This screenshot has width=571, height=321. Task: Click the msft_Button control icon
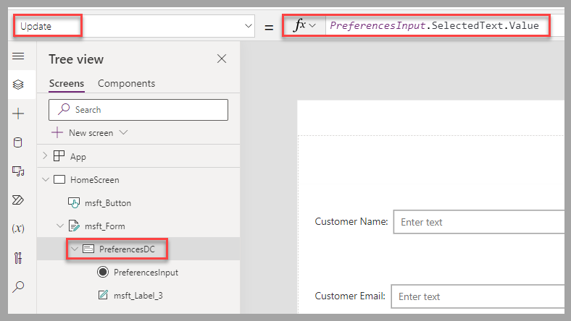[x=74, y=202]
